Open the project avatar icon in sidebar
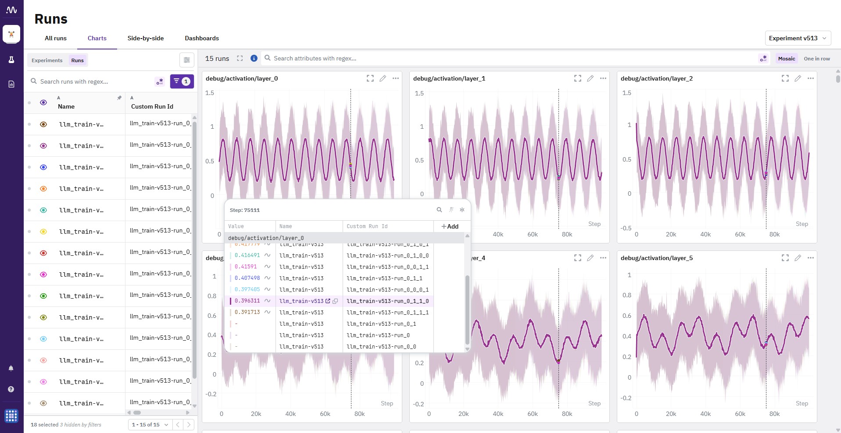The height and width of the screenshot is (433, 841). click(11, 34)
